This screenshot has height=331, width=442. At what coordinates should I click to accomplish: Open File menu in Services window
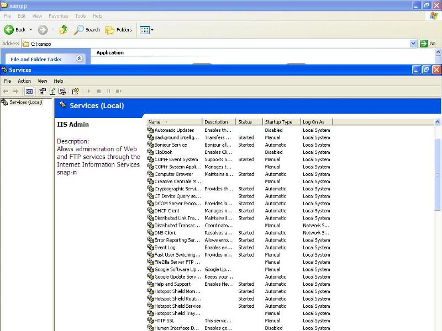[7, 81]
